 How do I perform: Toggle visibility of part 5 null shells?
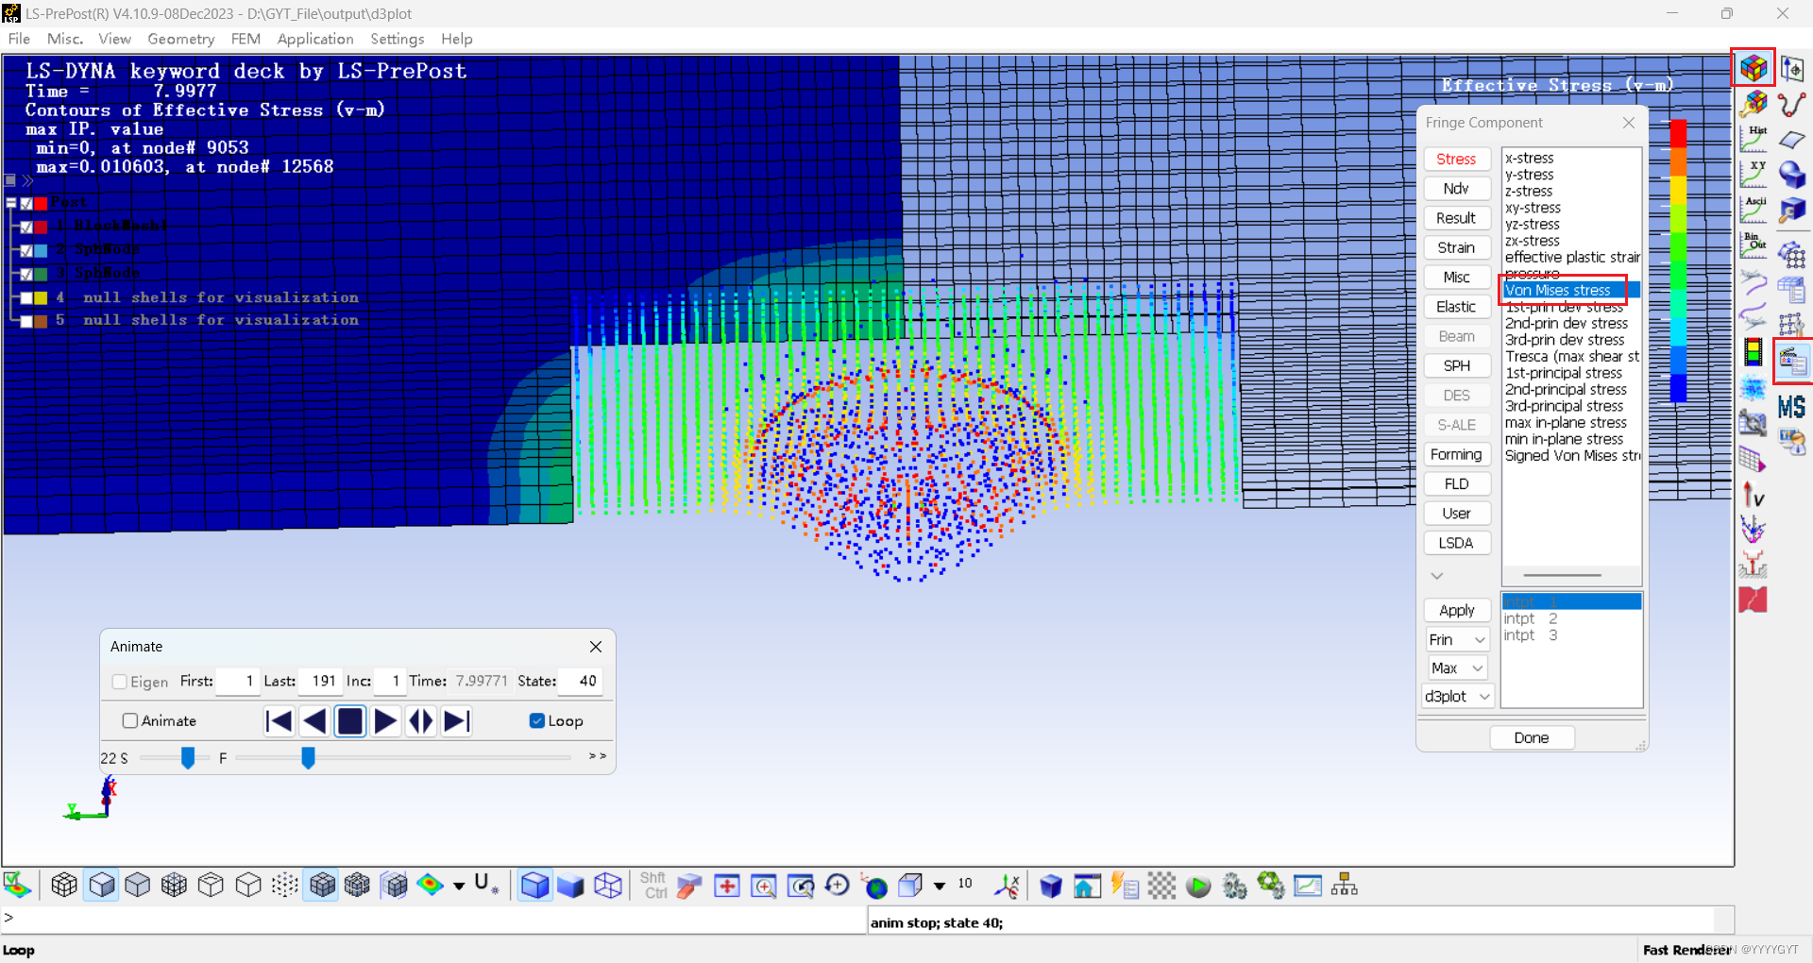[x=26, y=321]
